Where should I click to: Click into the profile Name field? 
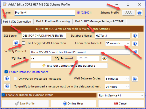45,13
